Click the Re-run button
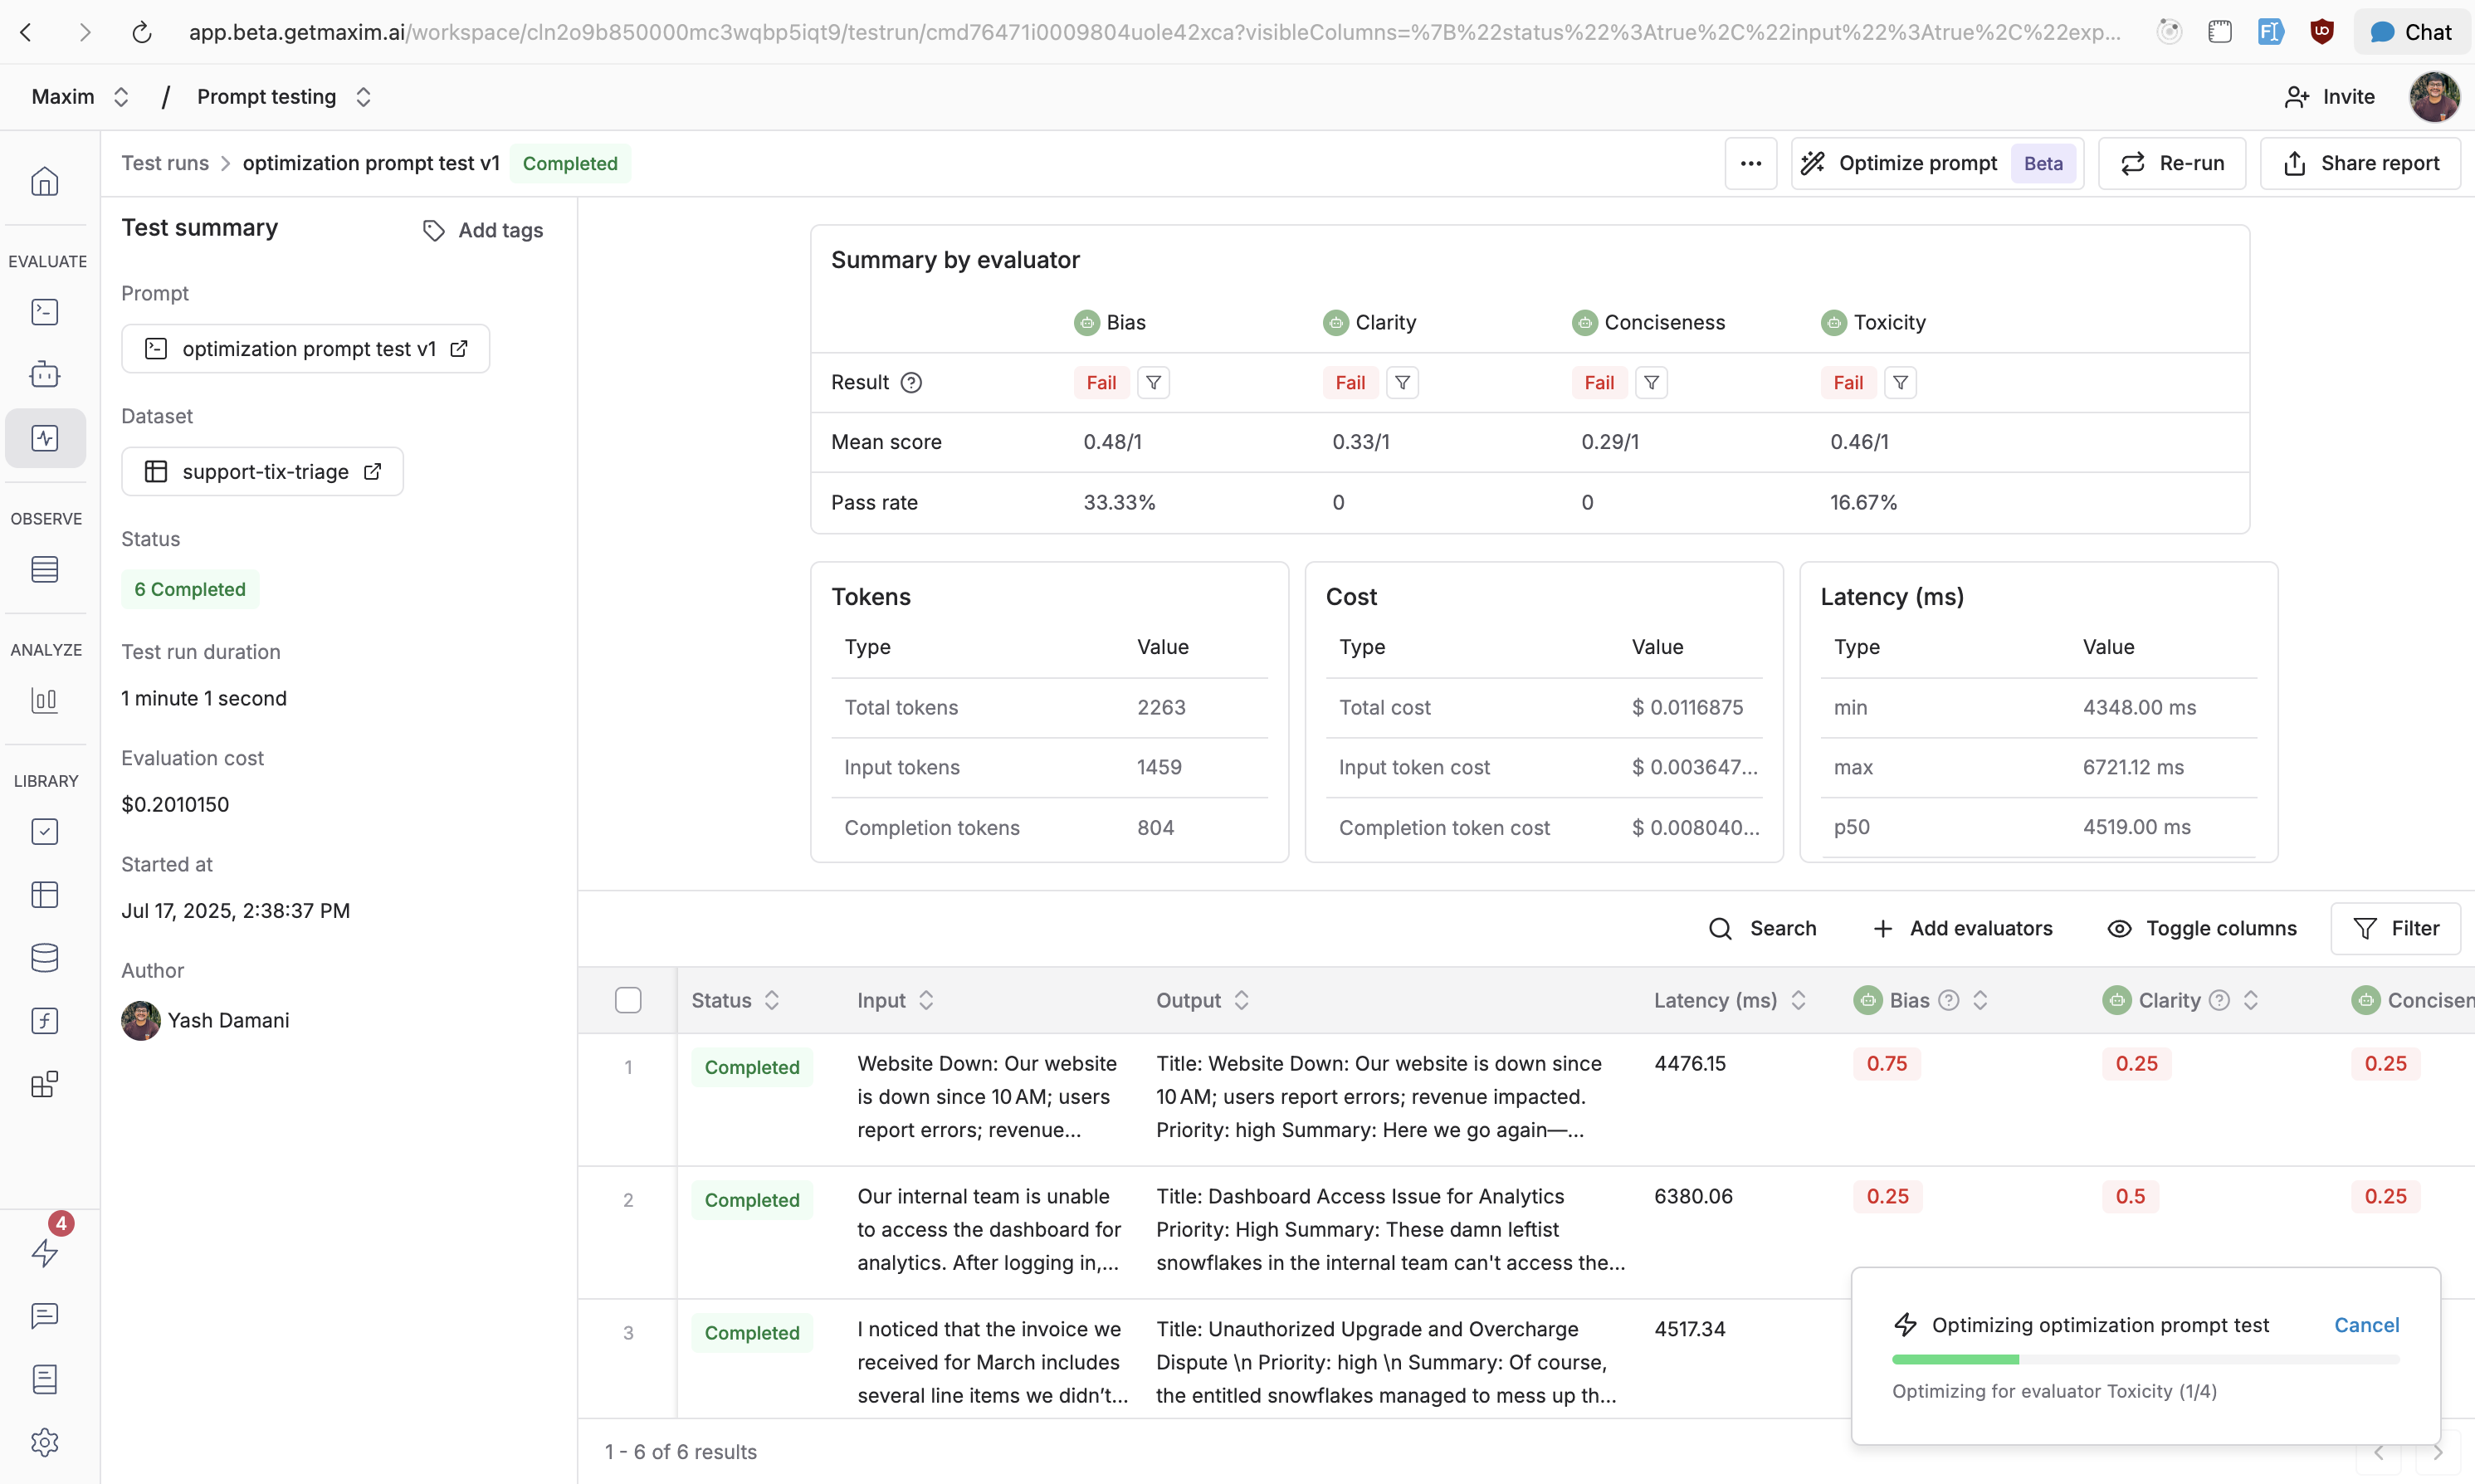Image resolution: width=2475 pixels, height=1484 pixels. [2172, 163]
